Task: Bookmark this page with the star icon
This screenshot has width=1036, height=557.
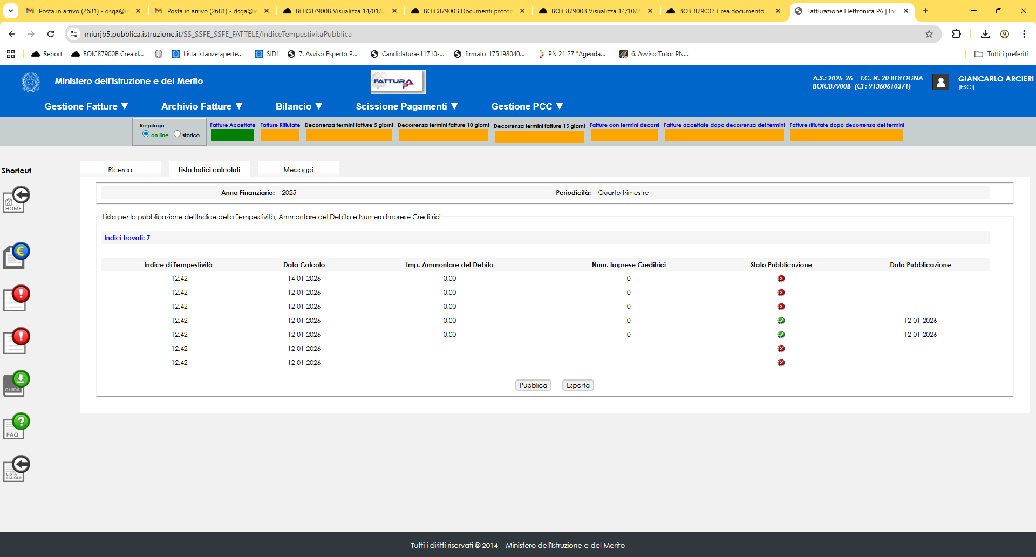Action: click(929, 34)
